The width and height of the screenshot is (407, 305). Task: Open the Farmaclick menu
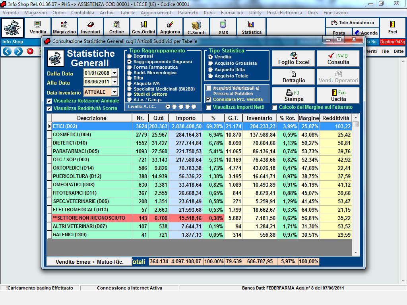tap(232, 13)
